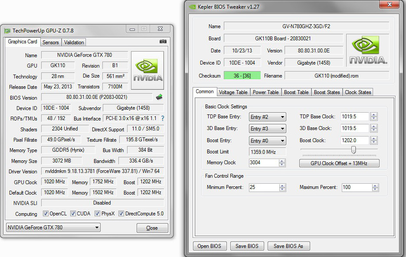Screen dimensions: 406x257
Task: Click GPU Clock Offset + 13MHz button
Action: click(339, 163)
